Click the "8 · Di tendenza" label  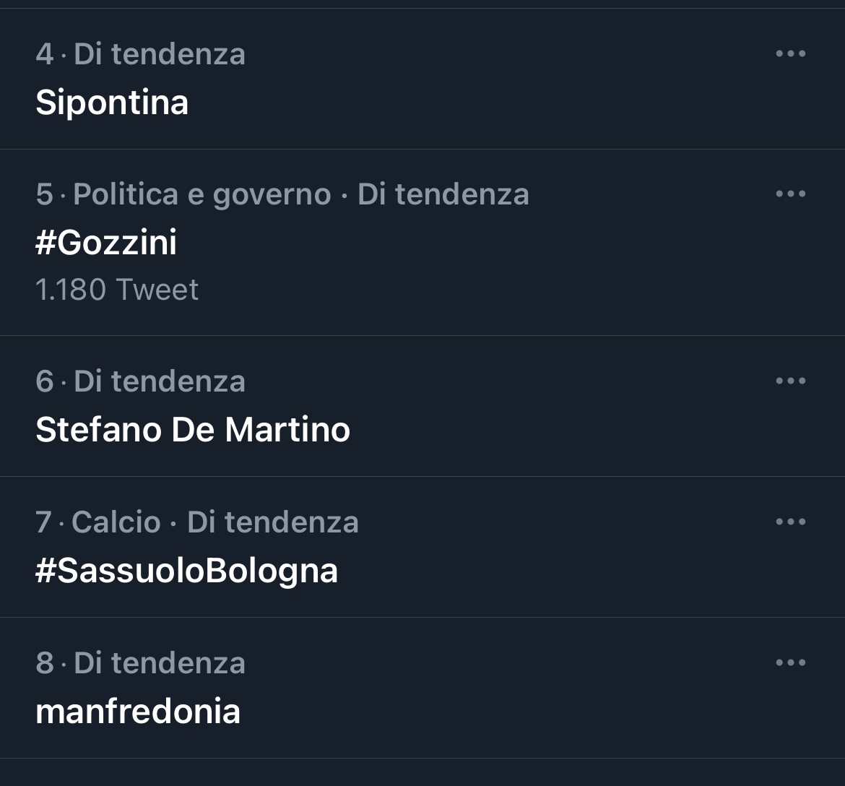click(x=141, y=662)
